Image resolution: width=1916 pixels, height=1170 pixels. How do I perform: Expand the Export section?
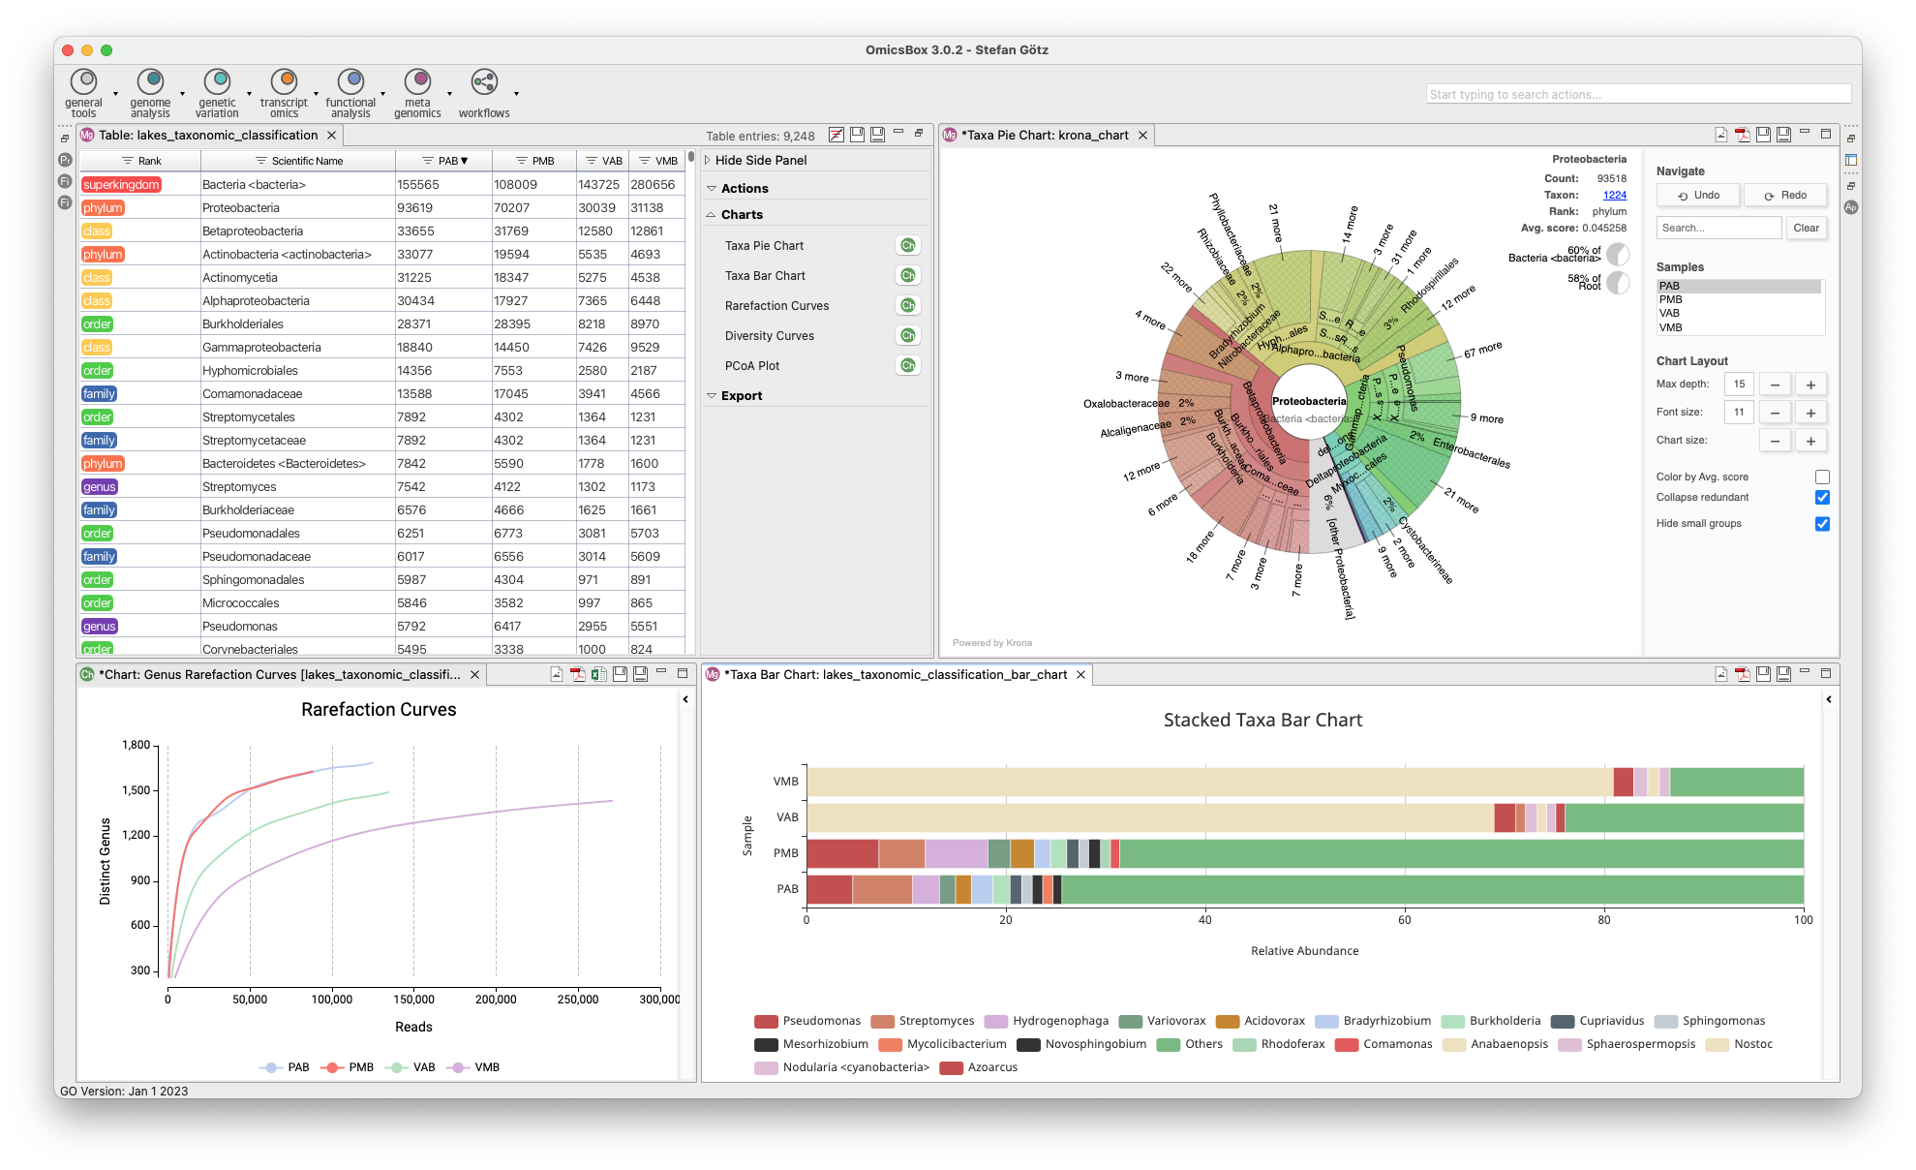point(712,396)
